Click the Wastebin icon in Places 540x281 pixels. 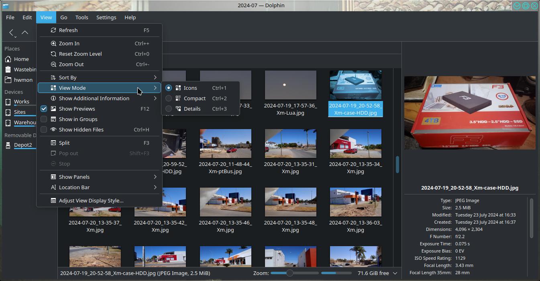(8, 69)
